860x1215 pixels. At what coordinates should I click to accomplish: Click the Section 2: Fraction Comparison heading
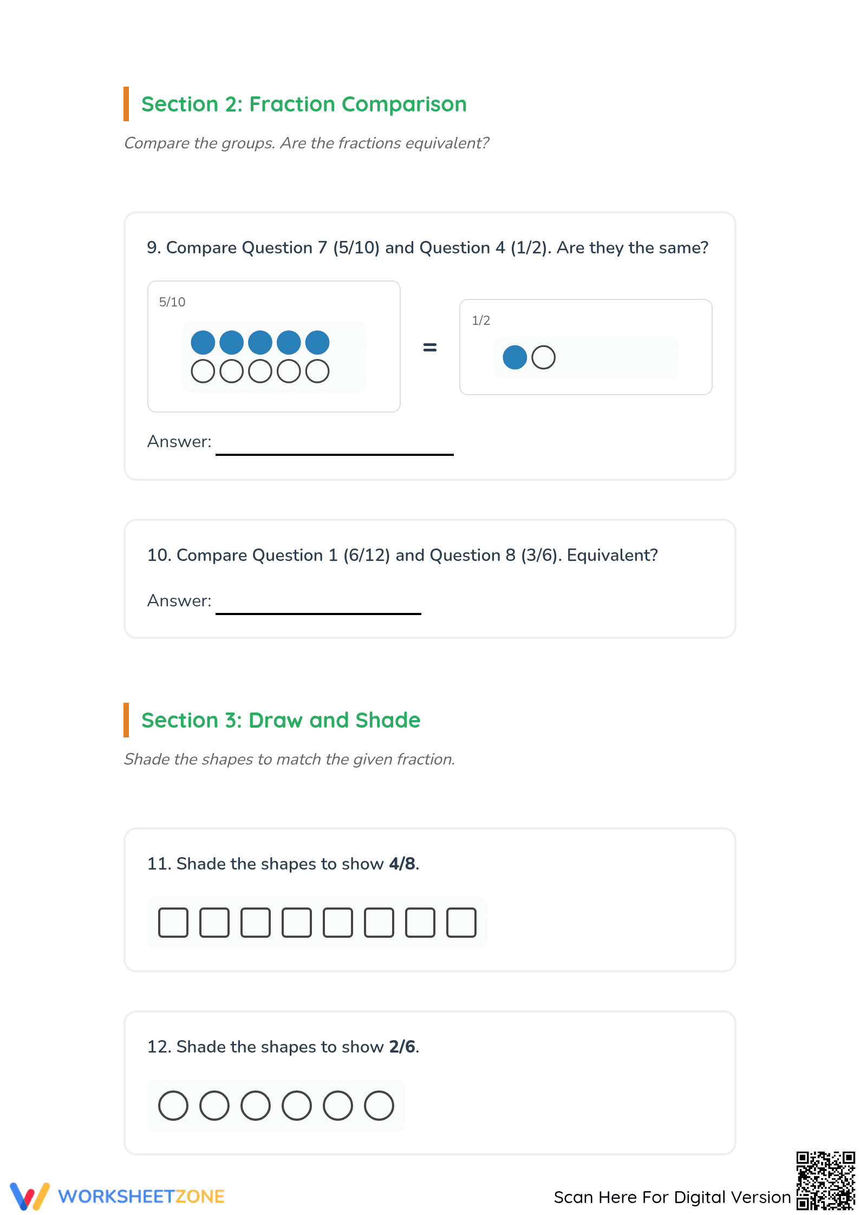[304, 104]
